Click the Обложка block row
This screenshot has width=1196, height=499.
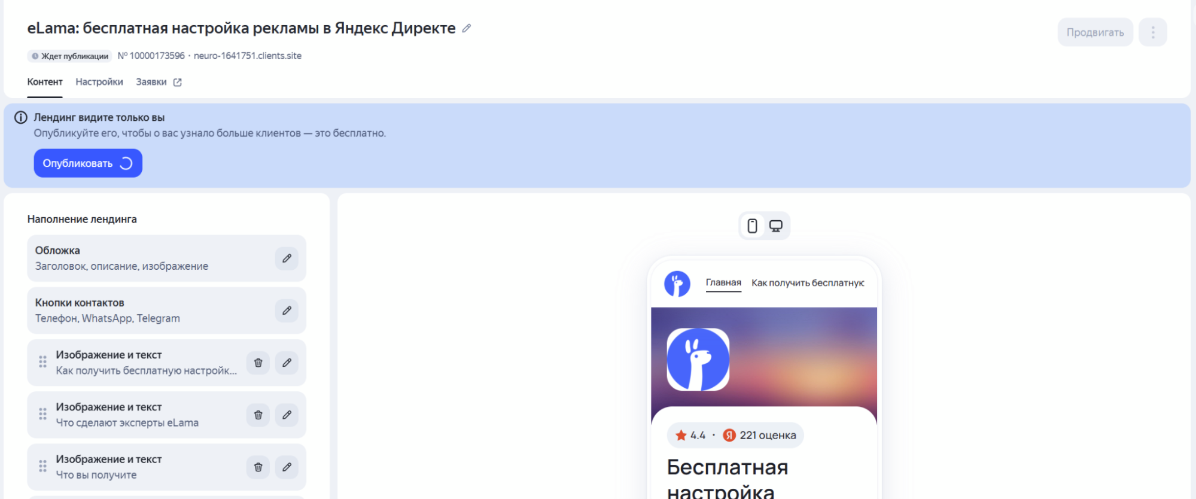click(166, 258)
